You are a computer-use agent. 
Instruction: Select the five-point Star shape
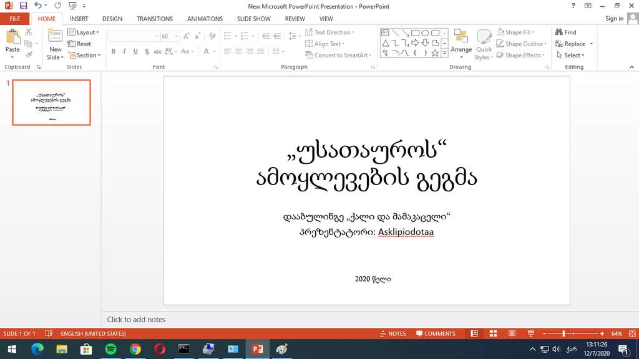(435, 53)
